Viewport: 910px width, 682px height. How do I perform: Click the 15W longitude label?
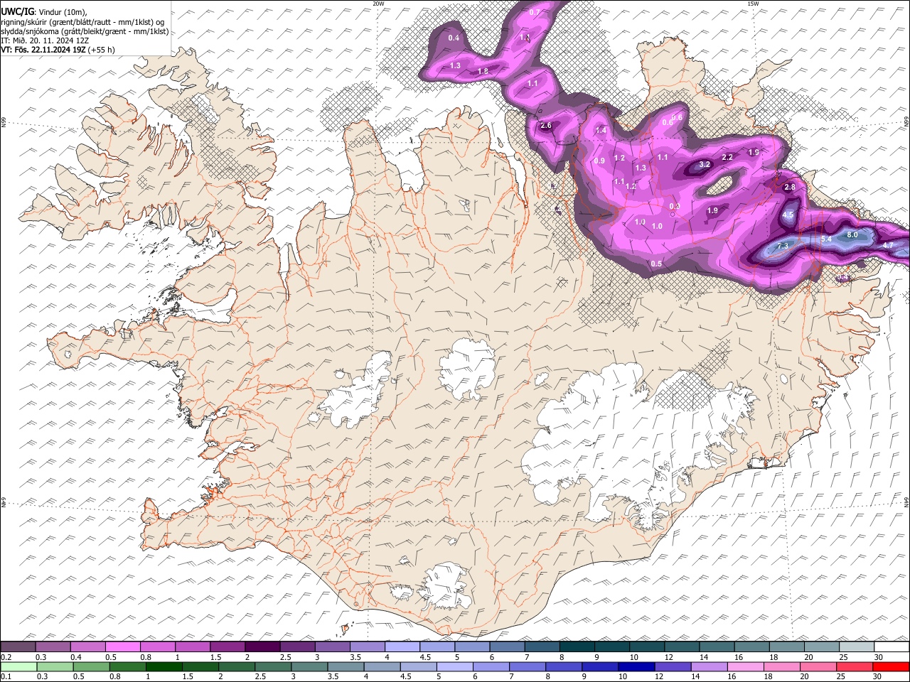[x=753, y=4]
